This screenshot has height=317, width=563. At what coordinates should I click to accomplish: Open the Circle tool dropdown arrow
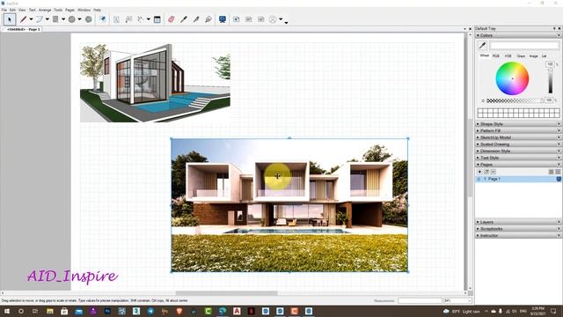[80, 19]
